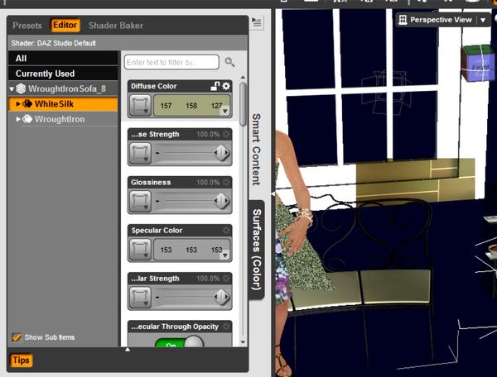Click the Diffuse Strength 100.0% value
The image size is (497, 377).
[208, 134]
